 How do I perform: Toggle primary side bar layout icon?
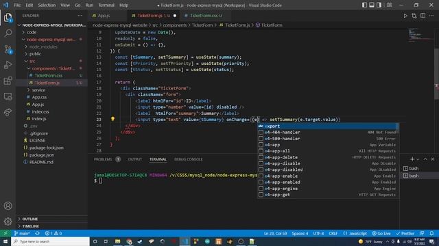(x=364, y=5)
